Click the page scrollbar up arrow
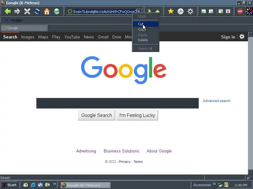 click(x=250, y=34)
